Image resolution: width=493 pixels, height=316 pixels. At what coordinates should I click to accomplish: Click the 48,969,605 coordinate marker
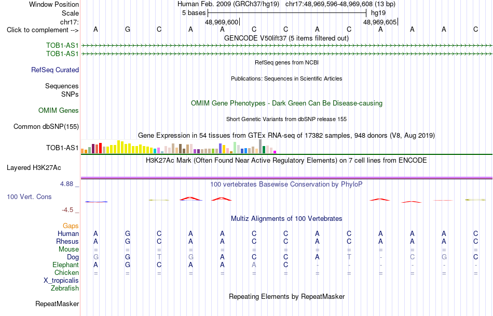click(x=380, y=22)
